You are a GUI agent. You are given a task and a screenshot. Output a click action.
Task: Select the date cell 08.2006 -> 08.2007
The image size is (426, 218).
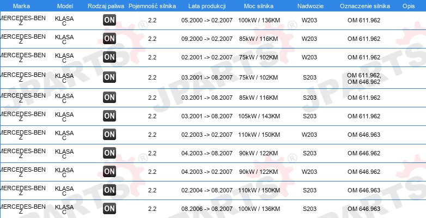click(207, 209)
